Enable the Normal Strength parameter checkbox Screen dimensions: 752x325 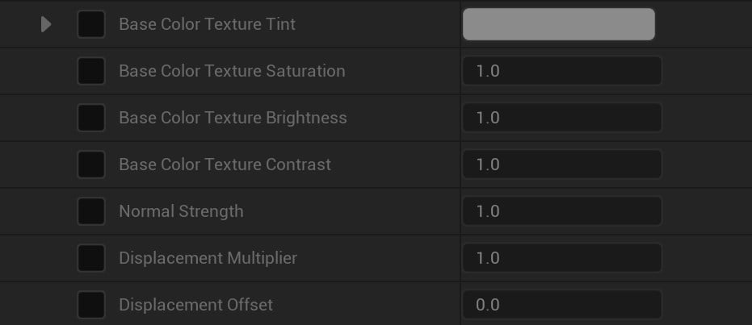click(x=90, y=211)
